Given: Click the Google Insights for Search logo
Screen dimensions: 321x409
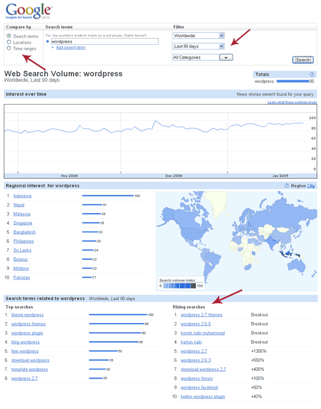Looking at the screenshot, I should point(28,11).
